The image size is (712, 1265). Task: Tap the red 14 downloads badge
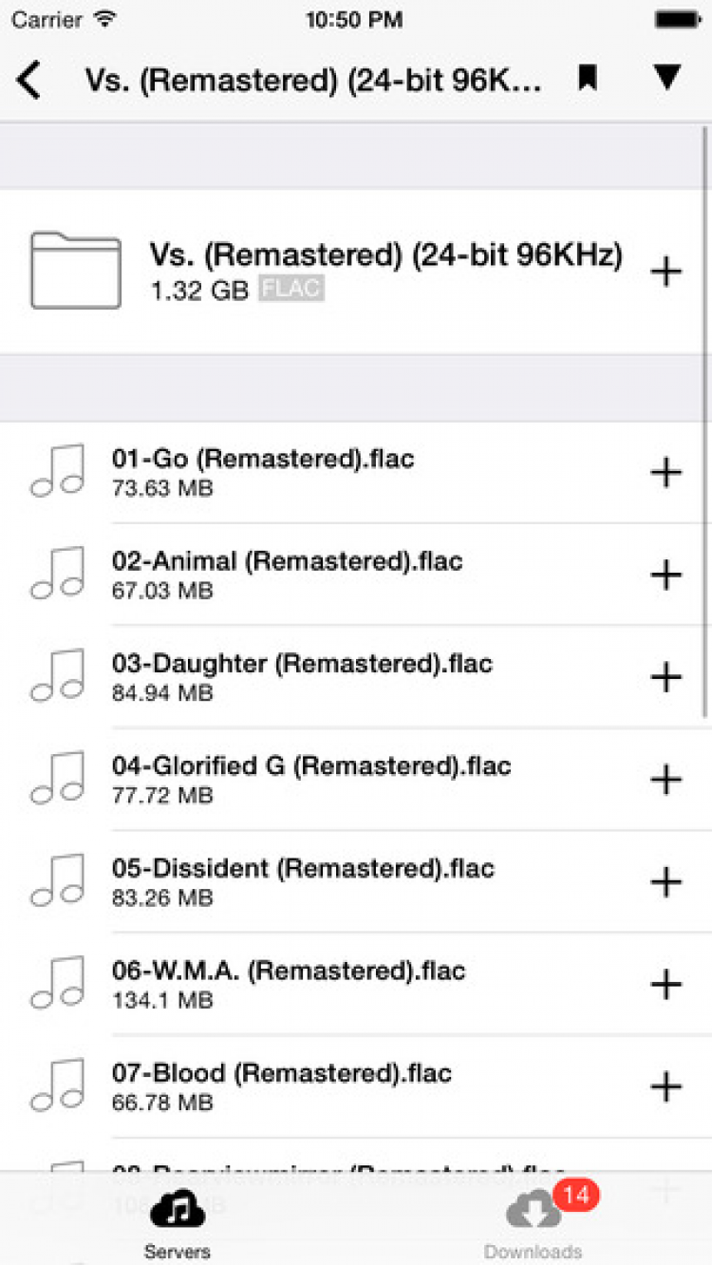point(575,1194)
